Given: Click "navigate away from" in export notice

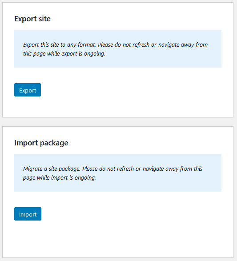Looking at the screenshot, I should [183, 44].
